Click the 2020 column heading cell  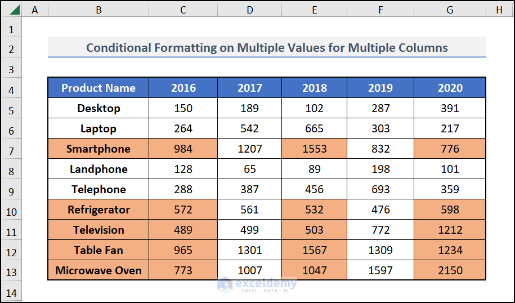tap(450, 88)
